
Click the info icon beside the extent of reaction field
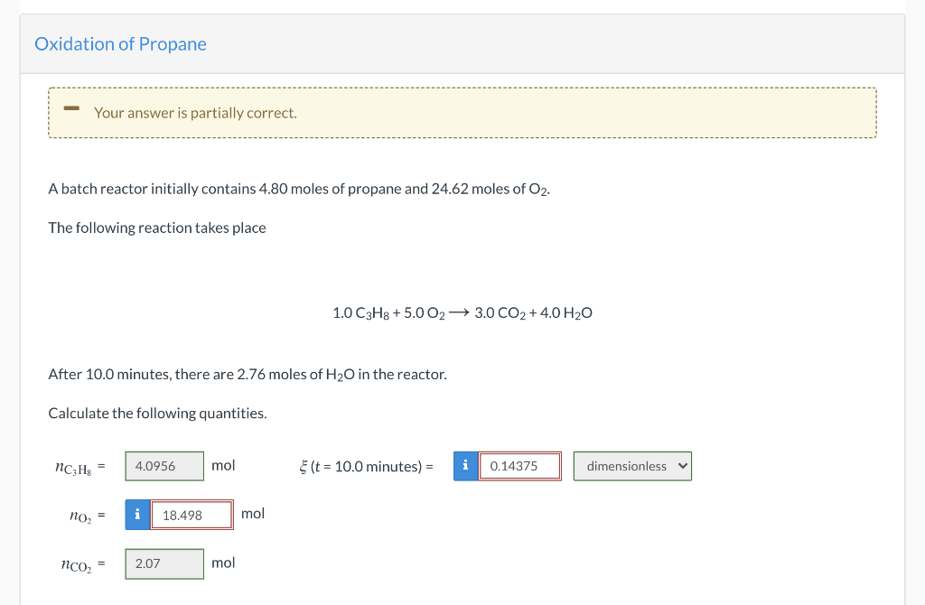[x=464, y=466]
